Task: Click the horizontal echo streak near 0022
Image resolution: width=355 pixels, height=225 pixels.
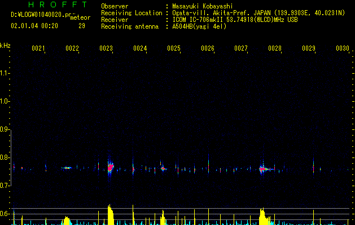Action: click(67, 168)
